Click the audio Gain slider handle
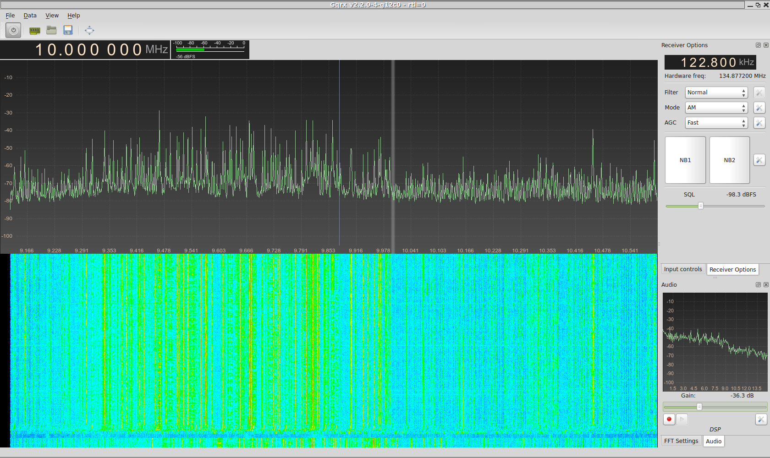 [x=699, y=407]
